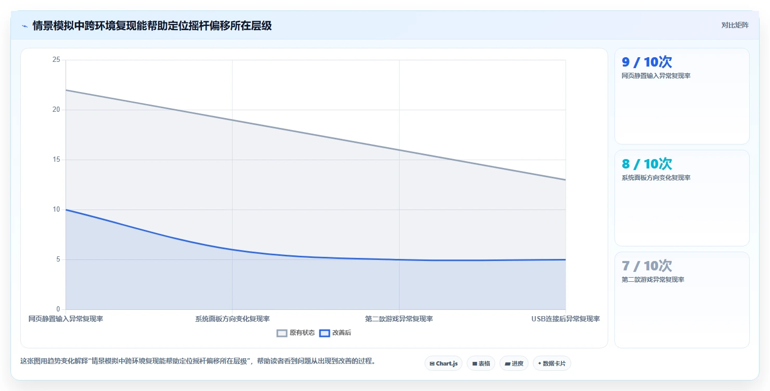Image resolution: width=770 pixels, height=391 pixels.
Task: Click the lightning icon beside the title
Action: point(24,26)
